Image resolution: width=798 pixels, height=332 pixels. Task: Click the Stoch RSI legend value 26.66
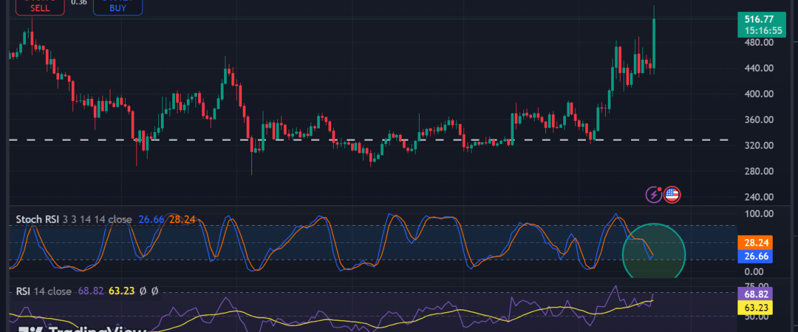[x=150, y=219]
